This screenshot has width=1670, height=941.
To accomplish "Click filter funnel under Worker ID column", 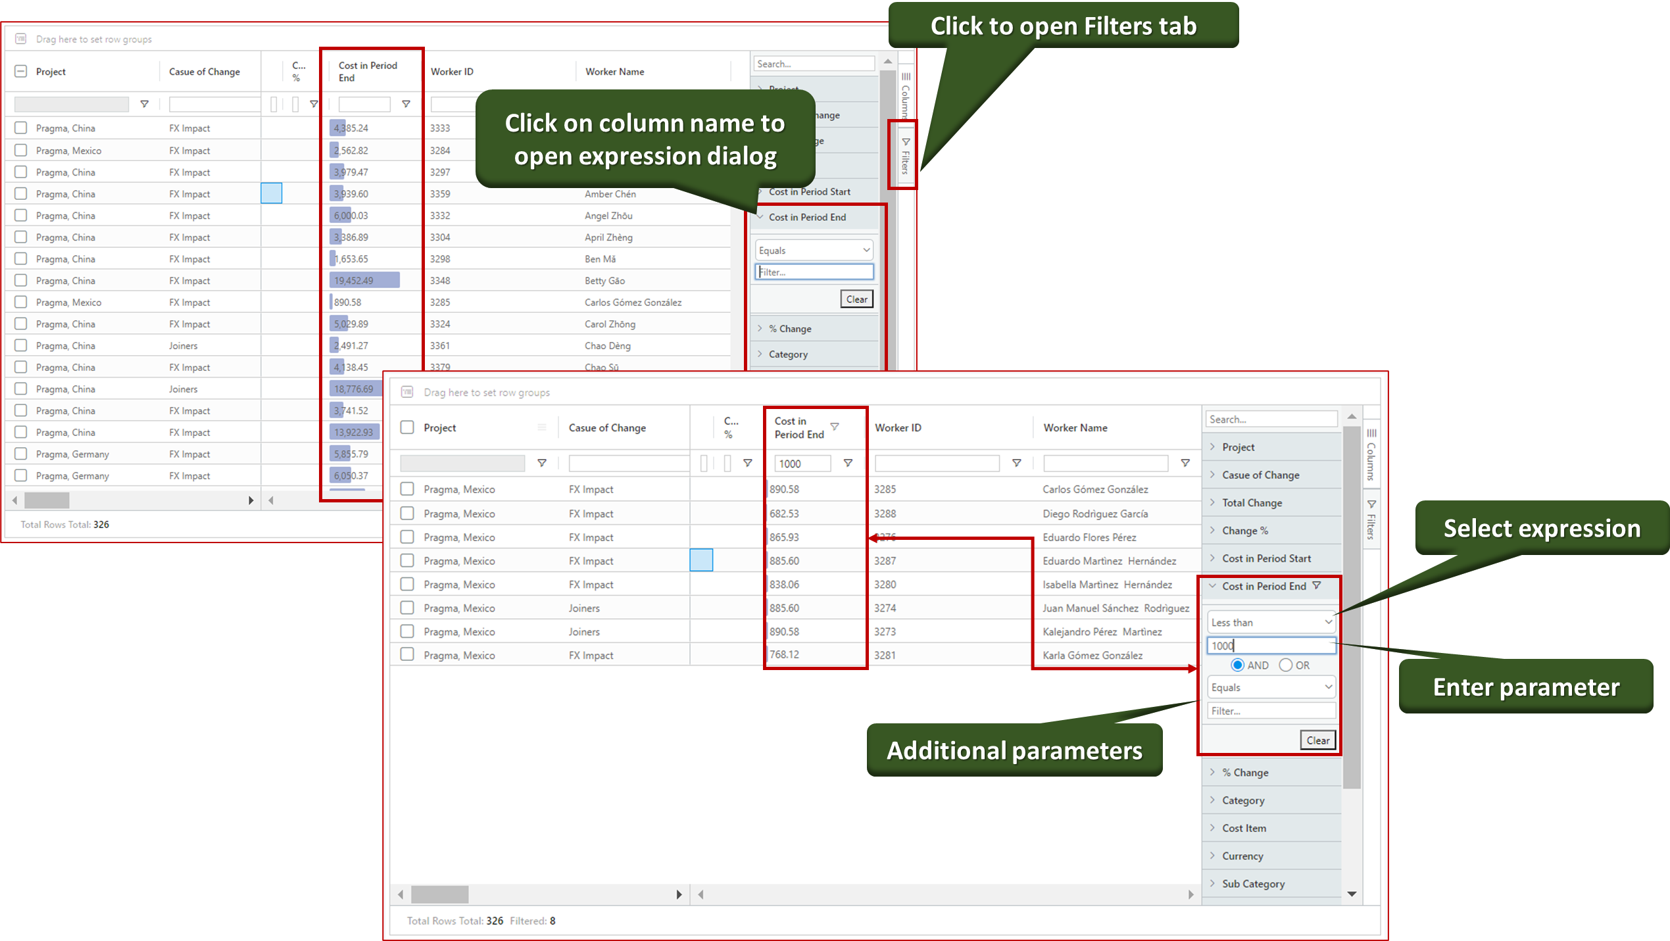I will (1016, 463).
